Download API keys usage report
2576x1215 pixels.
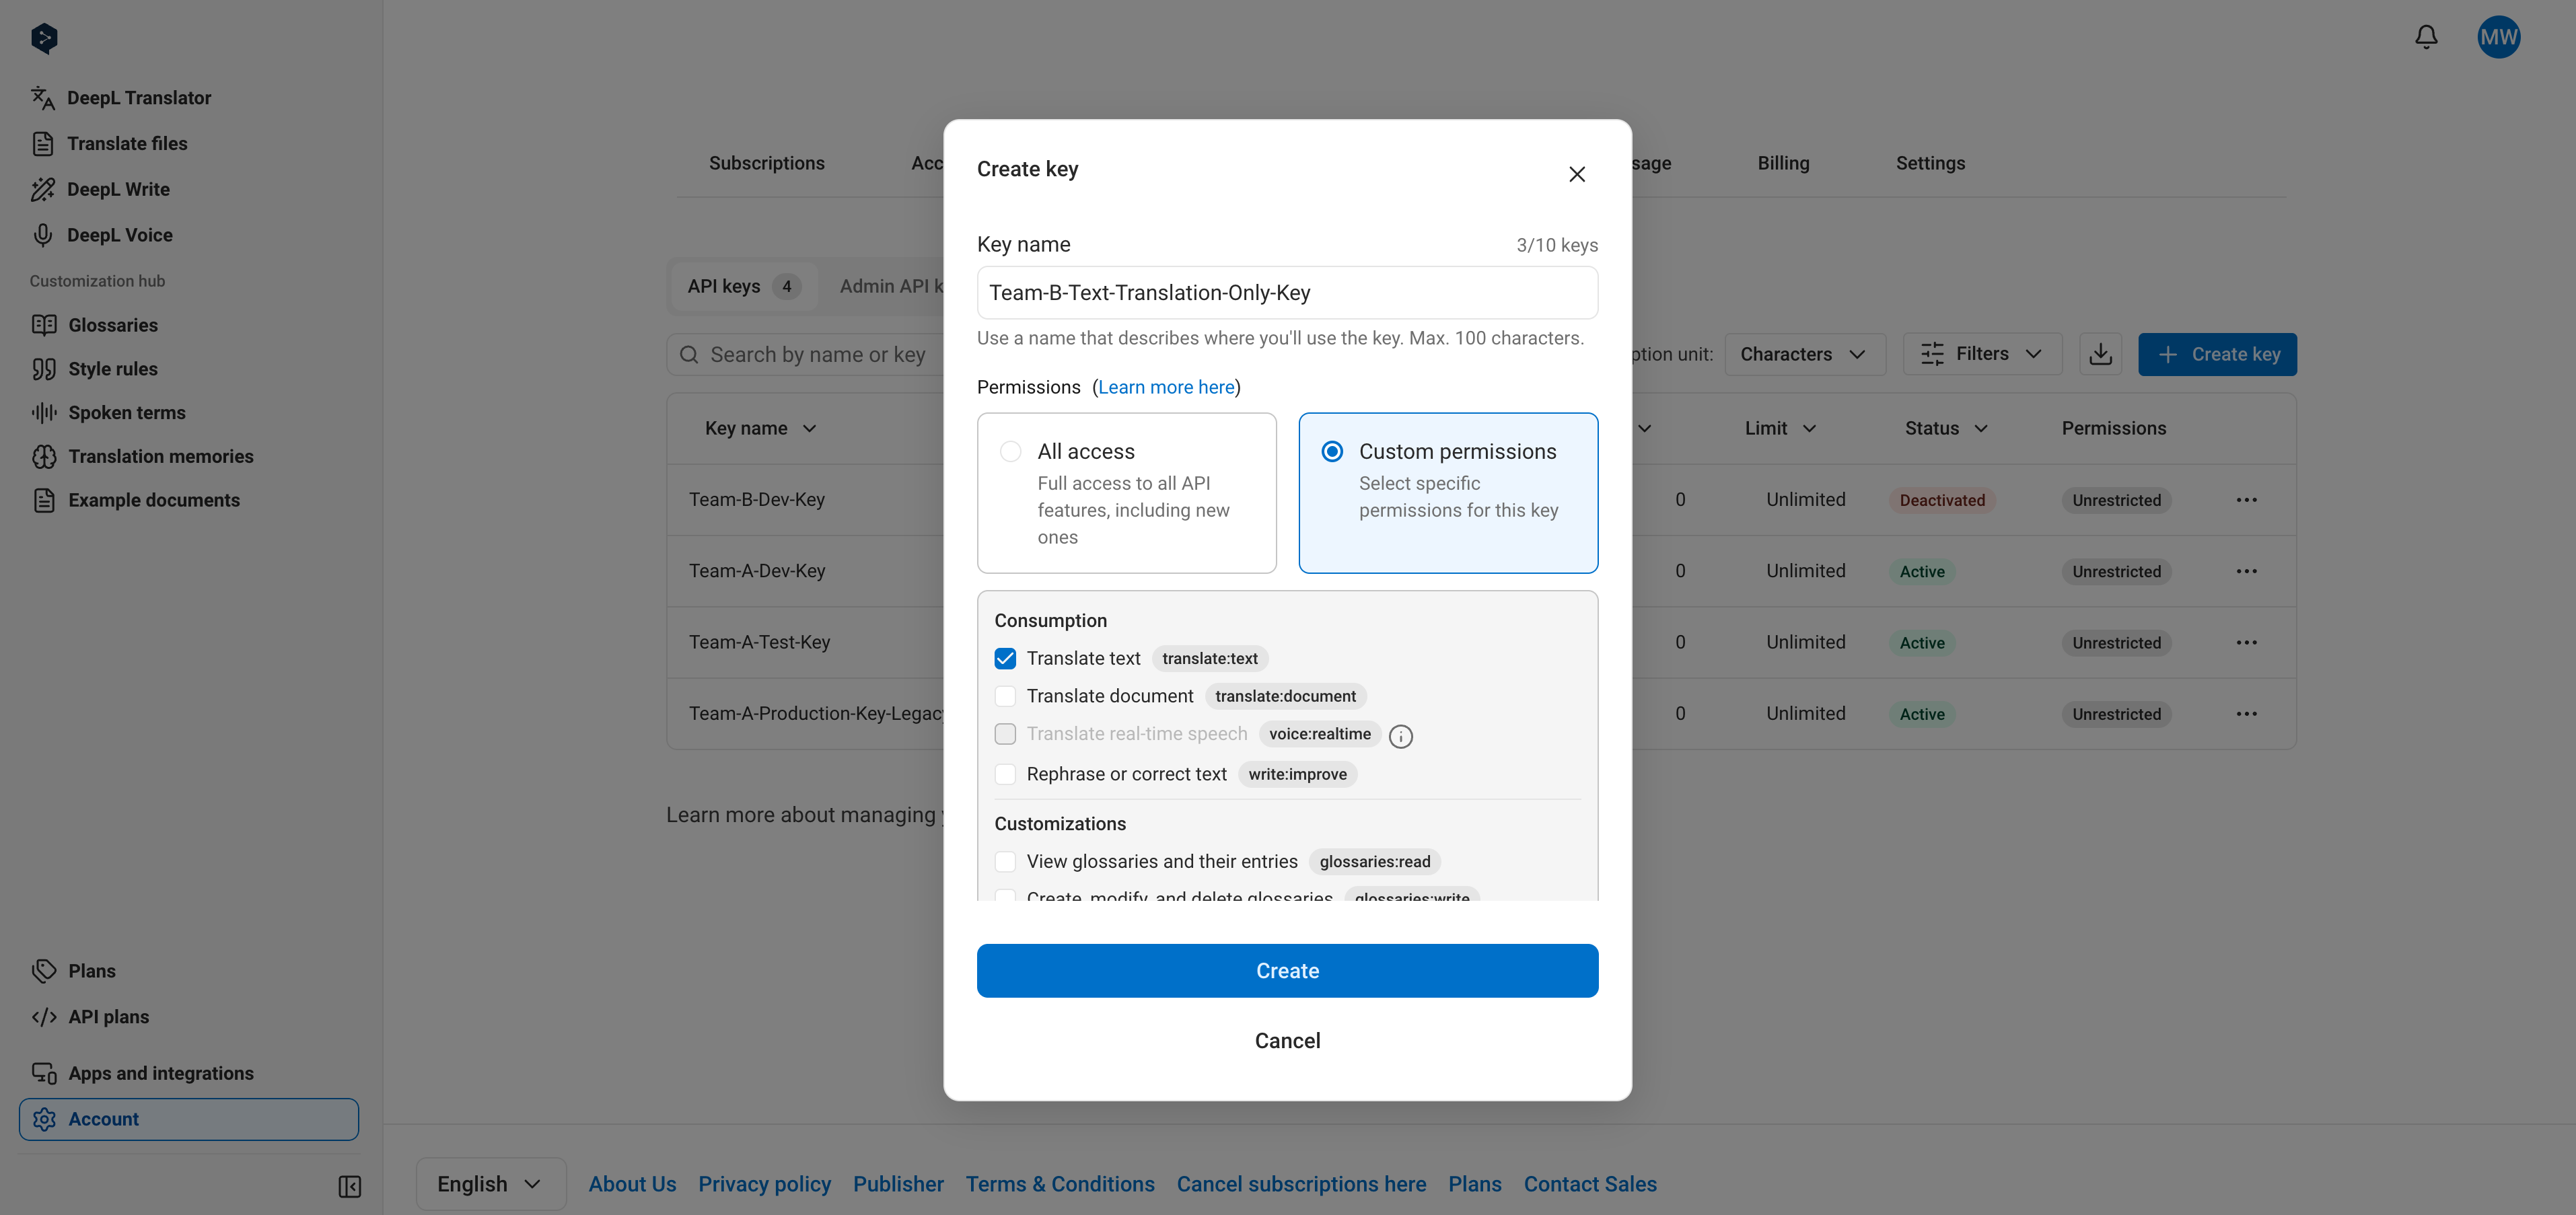click(x=2100, y=354)
